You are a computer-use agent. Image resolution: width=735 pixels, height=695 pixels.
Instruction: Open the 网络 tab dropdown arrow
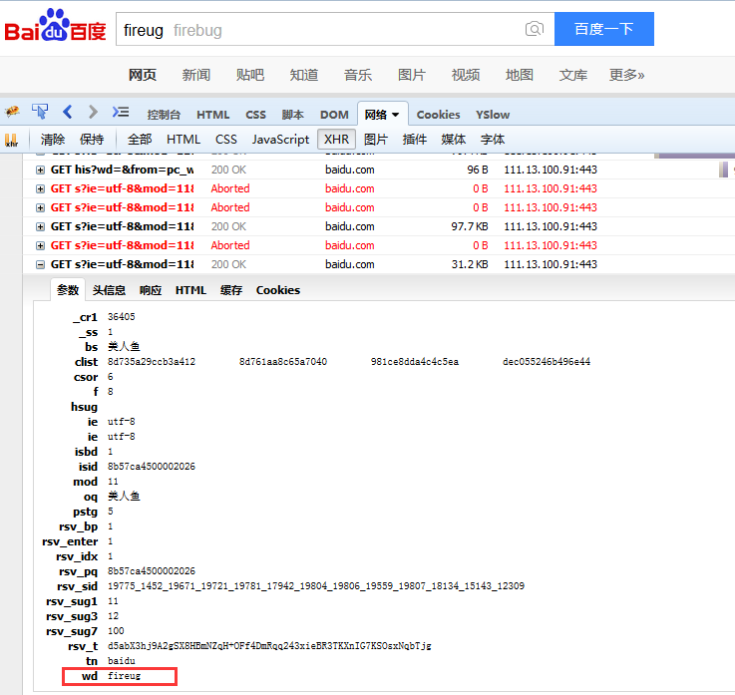(395, 115)
